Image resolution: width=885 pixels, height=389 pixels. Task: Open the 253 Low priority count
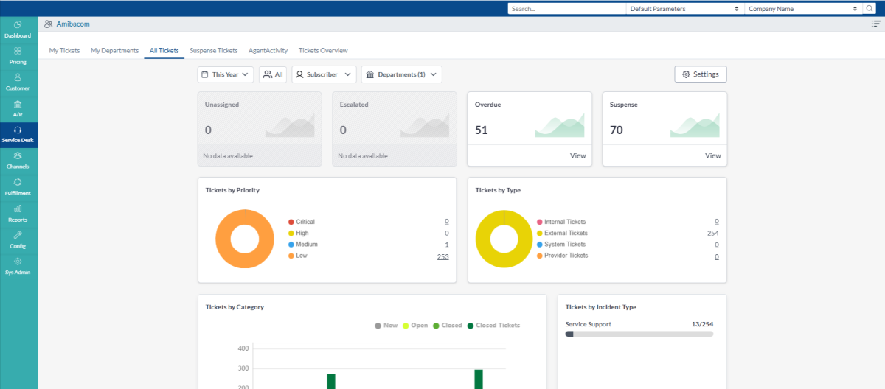click(442, 256)
